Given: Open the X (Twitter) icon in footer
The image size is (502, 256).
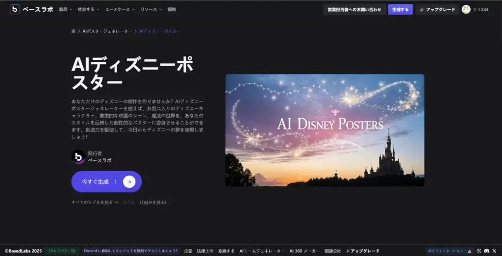Looking at the screenshot, I should coord(495,251).
